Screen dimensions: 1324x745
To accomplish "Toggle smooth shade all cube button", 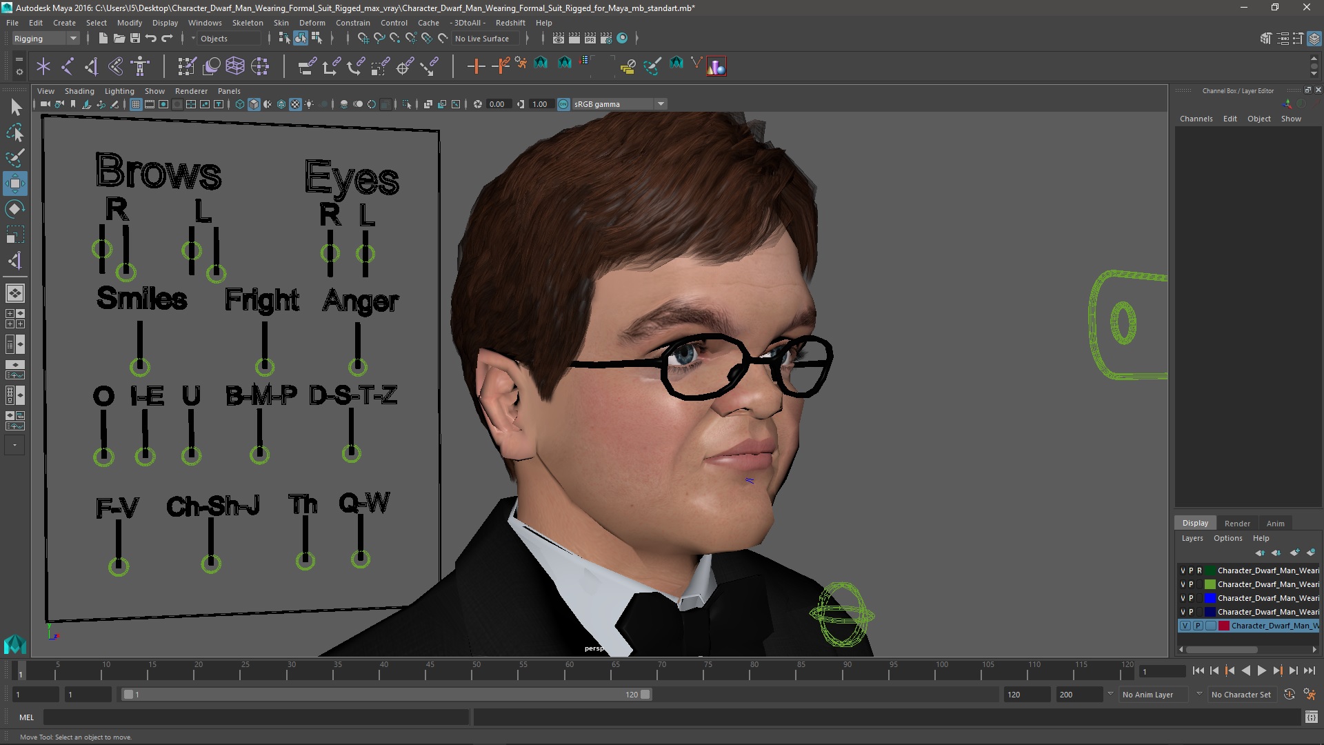I will click(x=254, y=104).
